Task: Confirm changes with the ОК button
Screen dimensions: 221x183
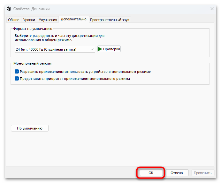Action: tap(151, 173)
